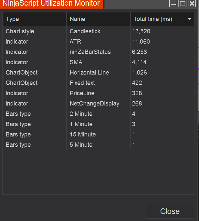Open Total time sort dropdown arrow

[190, 19]
